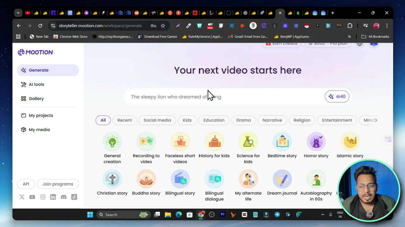This screenshot has height=227, width=405.
Task: Open the Gallery section in sidebar
Action: [36, 98]
